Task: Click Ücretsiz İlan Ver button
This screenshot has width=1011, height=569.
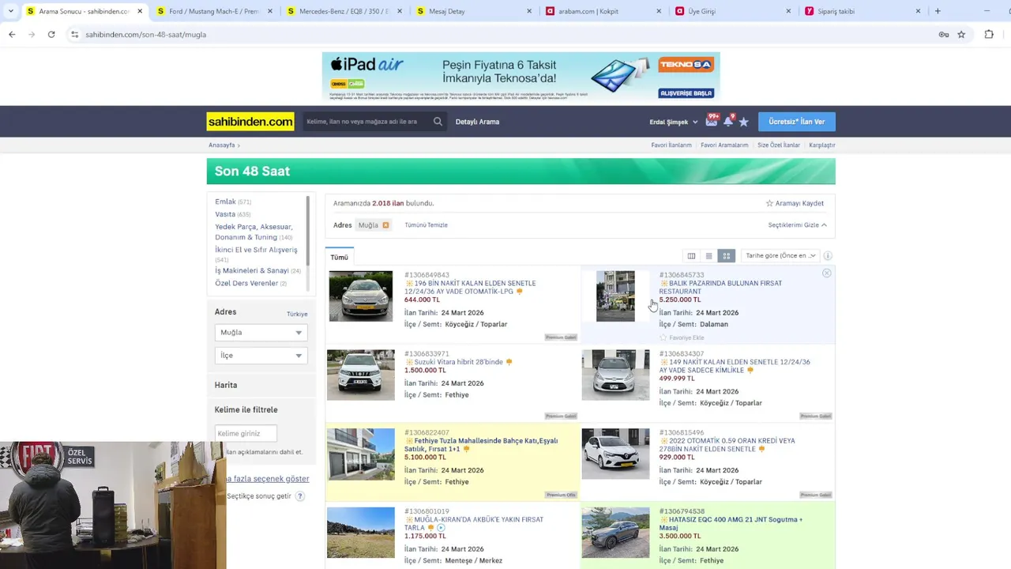Action: click(797, 122)
